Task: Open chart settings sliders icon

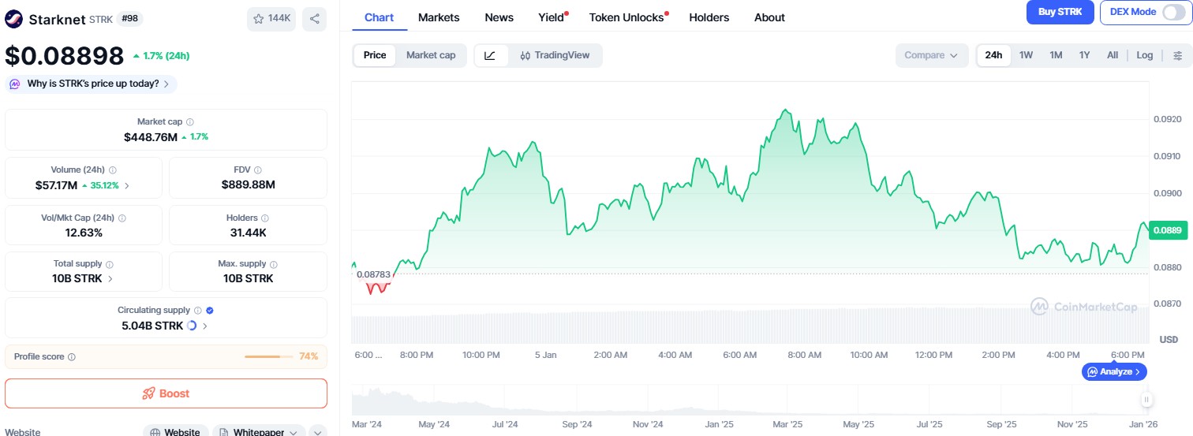Action: coord(1178,55)
